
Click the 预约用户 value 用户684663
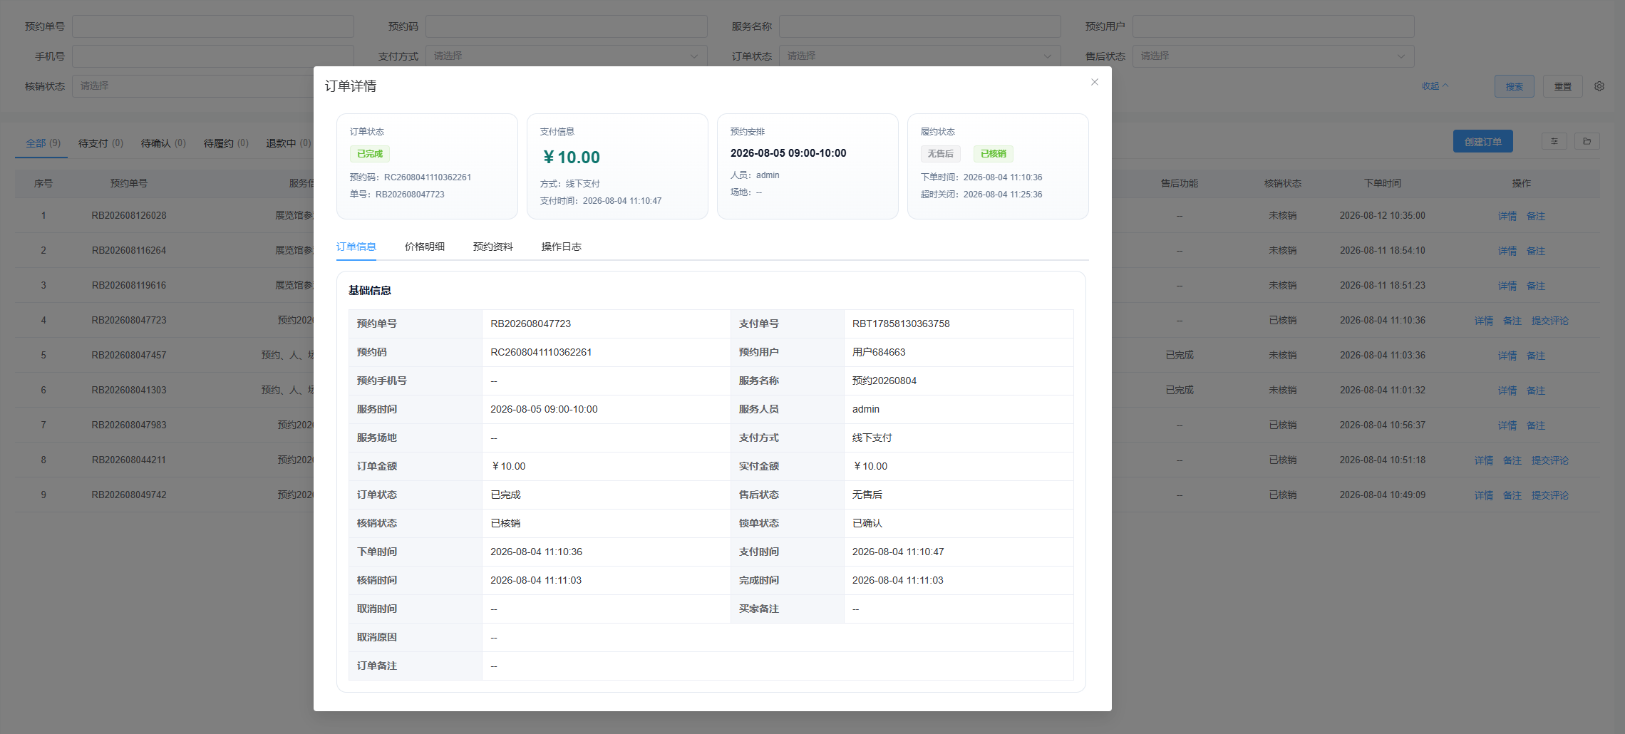(879, 352)
